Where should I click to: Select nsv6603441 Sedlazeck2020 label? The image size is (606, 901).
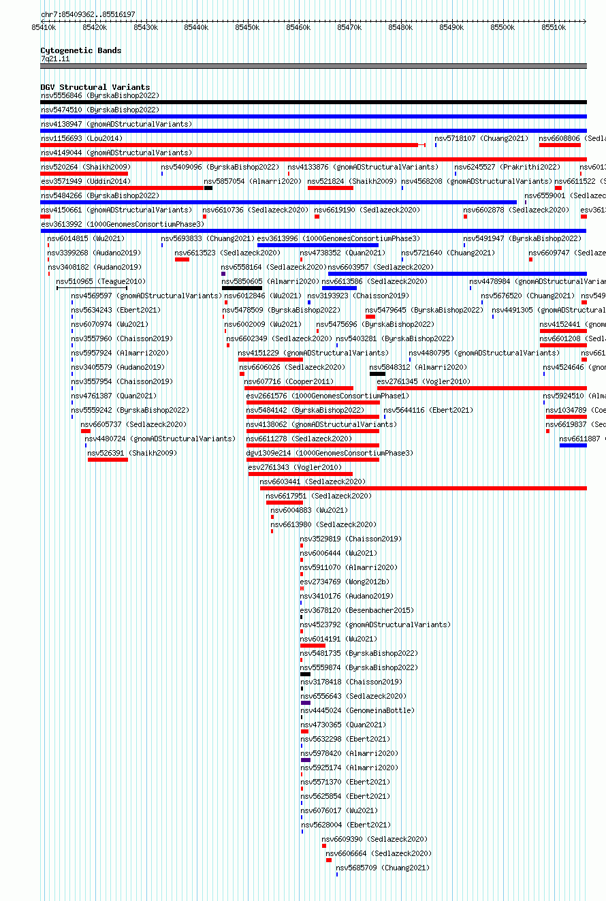click(x=313, y=481)
